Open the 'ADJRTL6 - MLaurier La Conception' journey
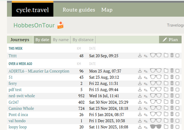184x130 pixels. click(39, 71)
